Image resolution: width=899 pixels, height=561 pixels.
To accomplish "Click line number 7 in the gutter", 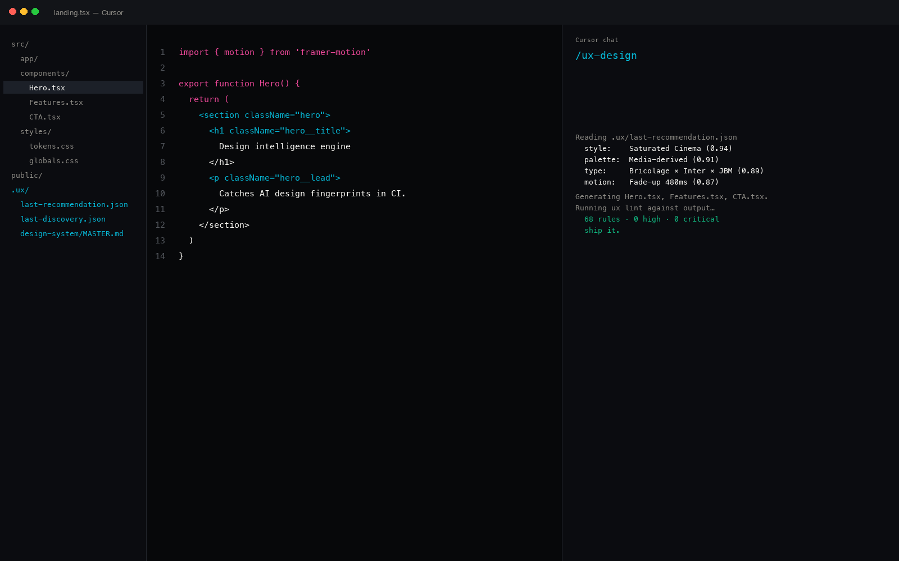I will coord(162,146).
